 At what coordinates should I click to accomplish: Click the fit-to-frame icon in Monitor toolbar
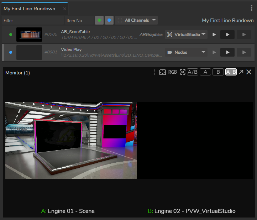[163, 72]
